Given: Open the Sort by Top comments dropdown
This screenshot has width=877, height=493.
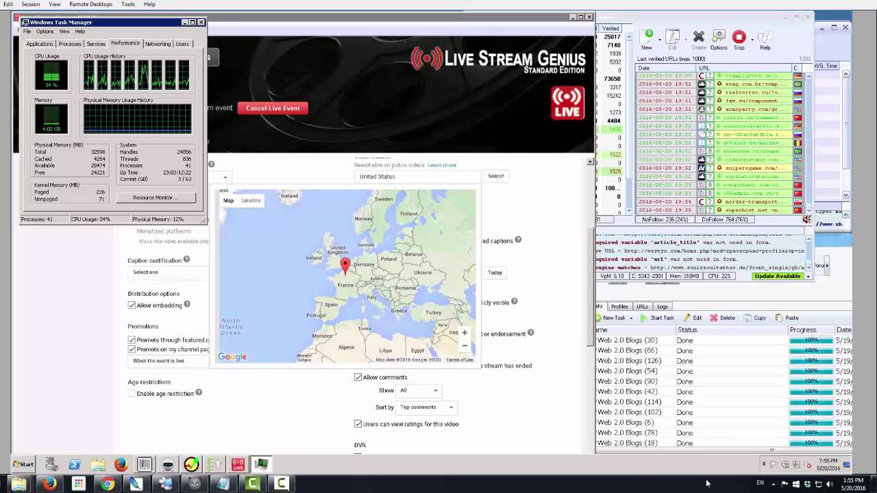Looking at the screenshot, I should pos(426,407).
